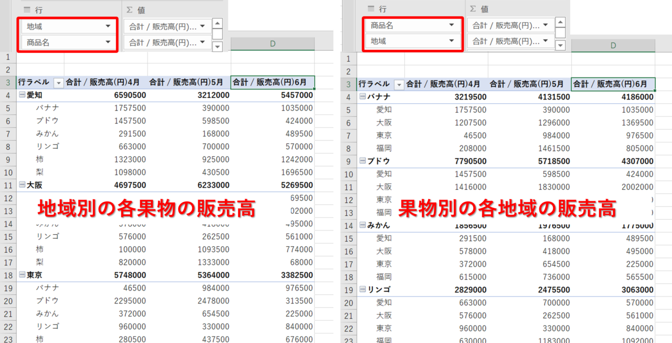Open 行ラベル filter dropdown in left sheet

click(x=59, y=83)
